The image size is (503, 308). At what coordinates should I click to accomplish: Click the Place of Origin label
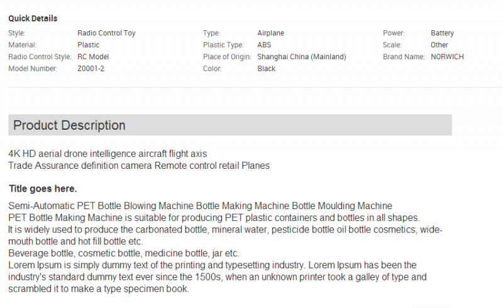[x=227, y=57]
